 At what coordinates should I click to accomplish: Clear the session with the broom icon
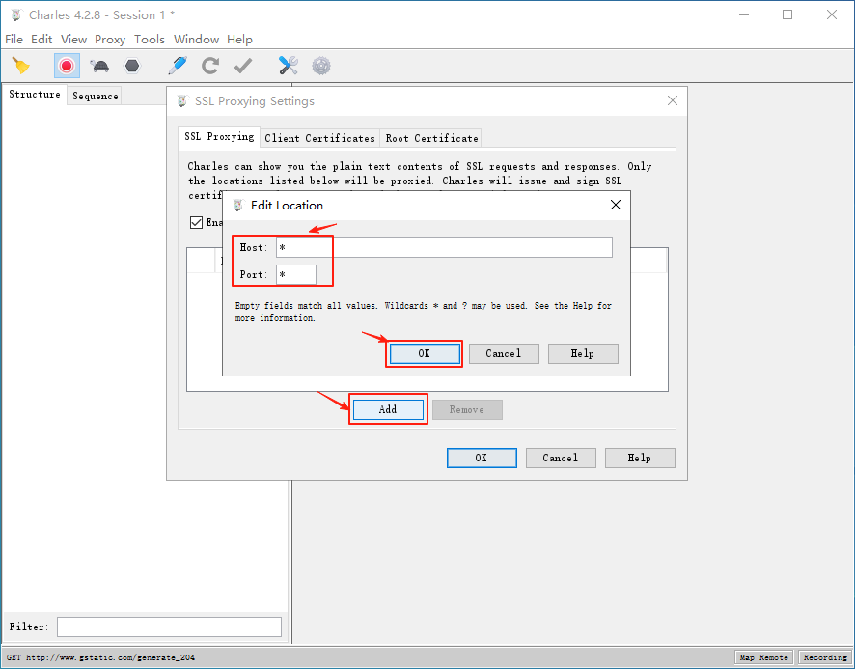(20, 66)
